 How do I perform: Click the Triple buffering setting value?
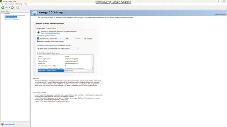pos(71,61)
